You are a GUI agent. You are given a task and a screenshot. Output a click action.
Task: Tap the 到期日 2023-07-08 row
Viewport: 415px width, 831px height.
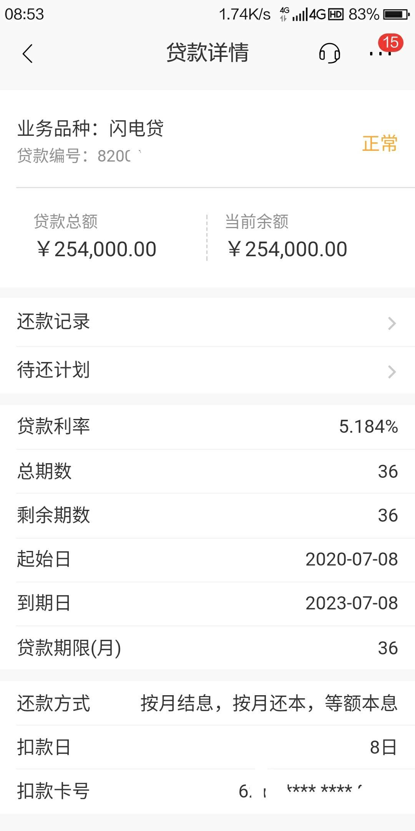click(207, 603)
